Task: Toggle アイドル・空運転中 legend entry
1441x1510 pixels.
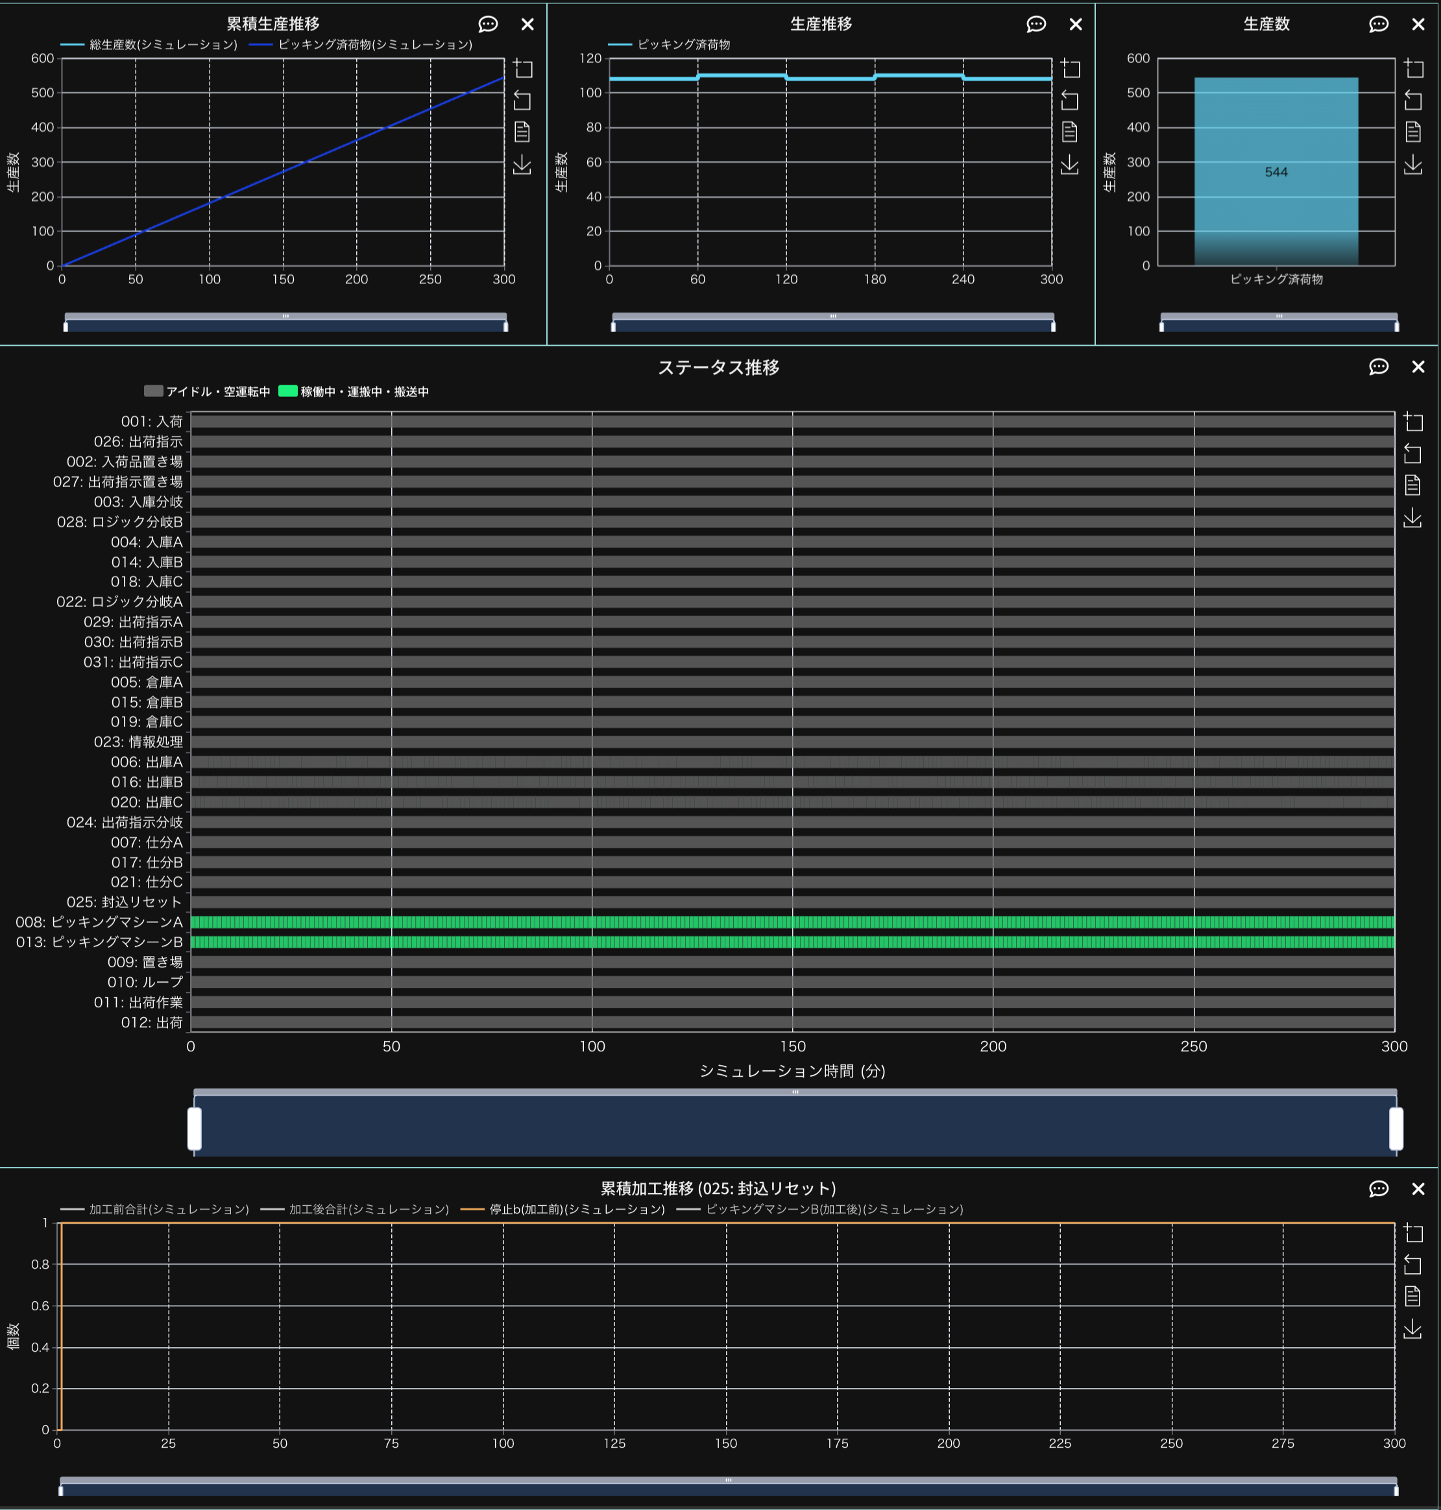Action: point(206,392)
